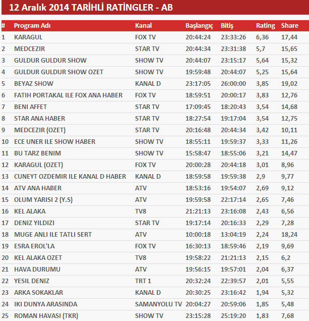The width and height of the screenshot is (309, 321).
Task: Select rating value '6,36'
Action: pyautogui.click(x=263, y=37)
